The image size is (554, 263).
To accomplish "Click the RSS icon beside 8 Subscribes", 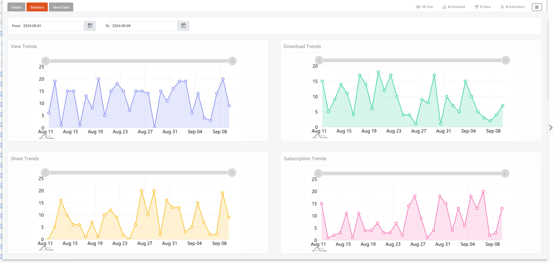I will [x=502, y=7].
